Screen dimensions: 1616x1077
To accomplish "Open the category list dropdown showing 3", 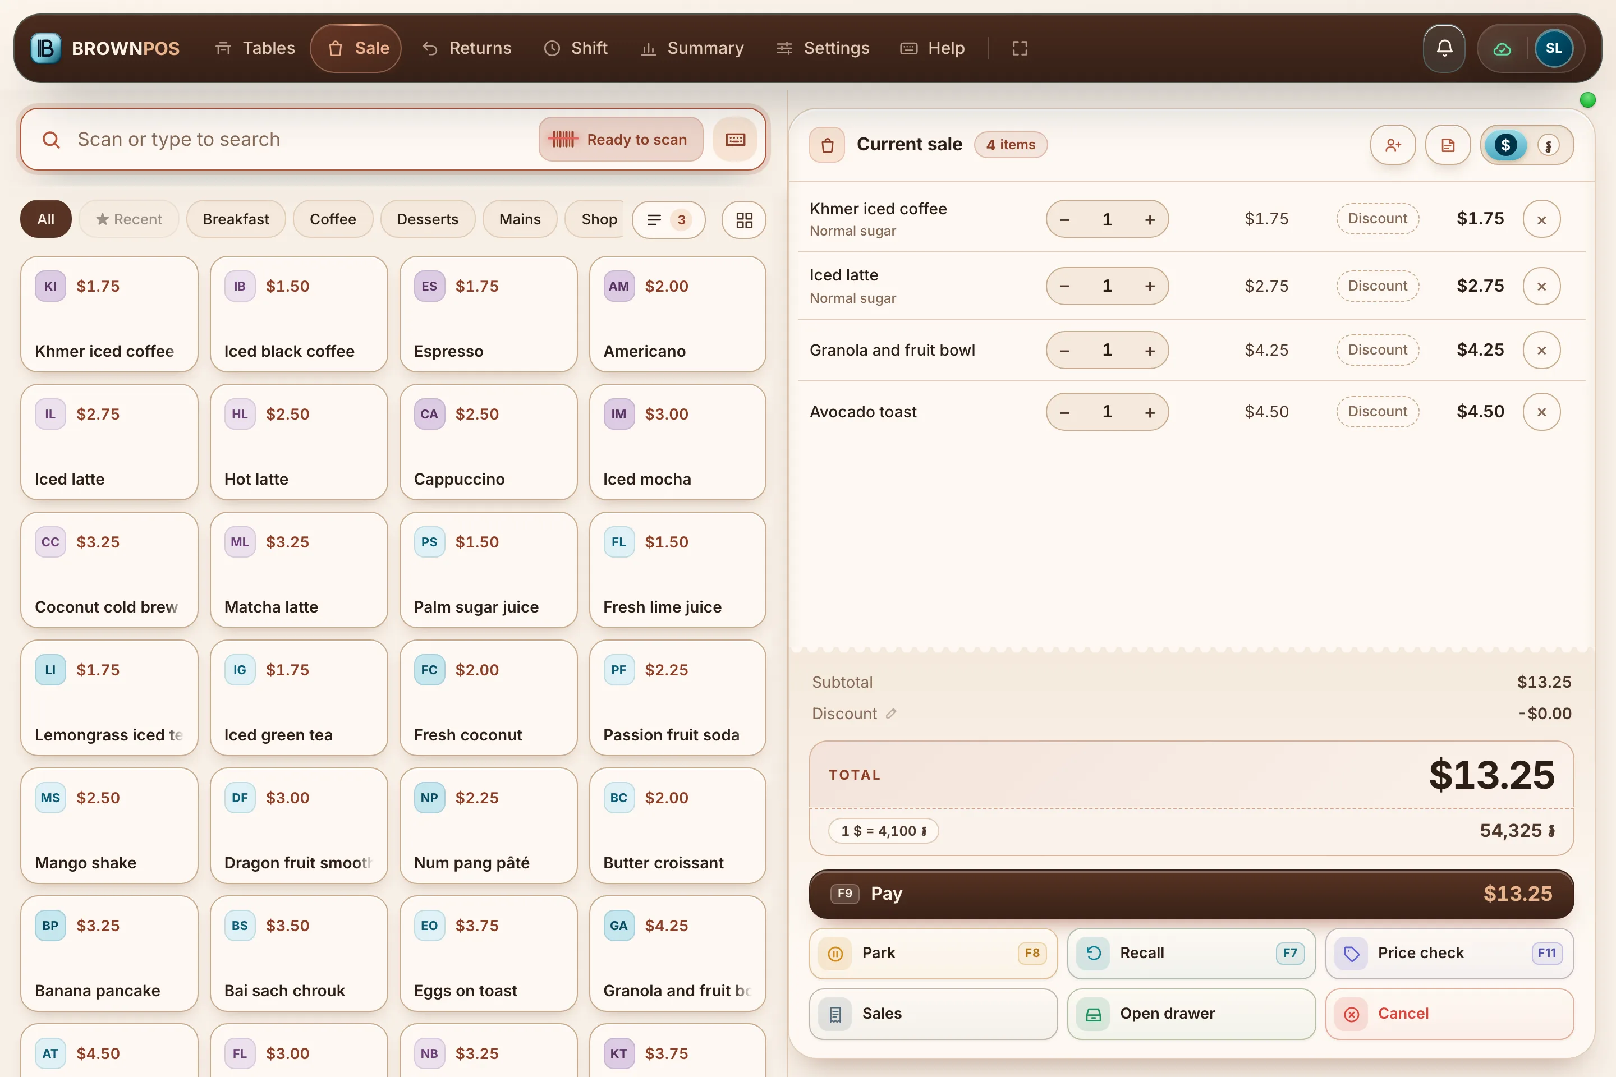I will (x=668, y=220).
